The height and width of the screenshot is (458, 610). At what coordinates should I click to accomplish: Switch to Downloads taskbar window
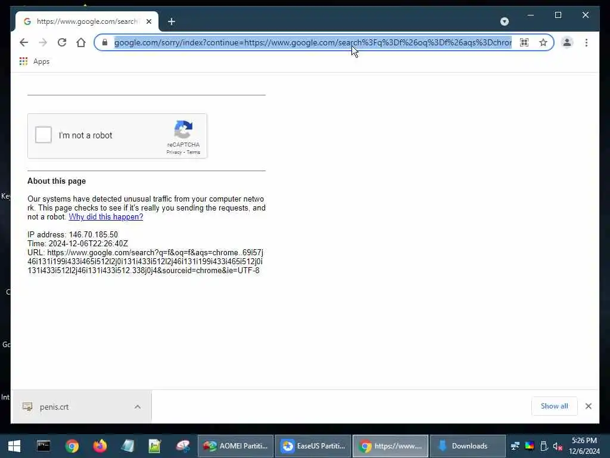pos(468,446)
